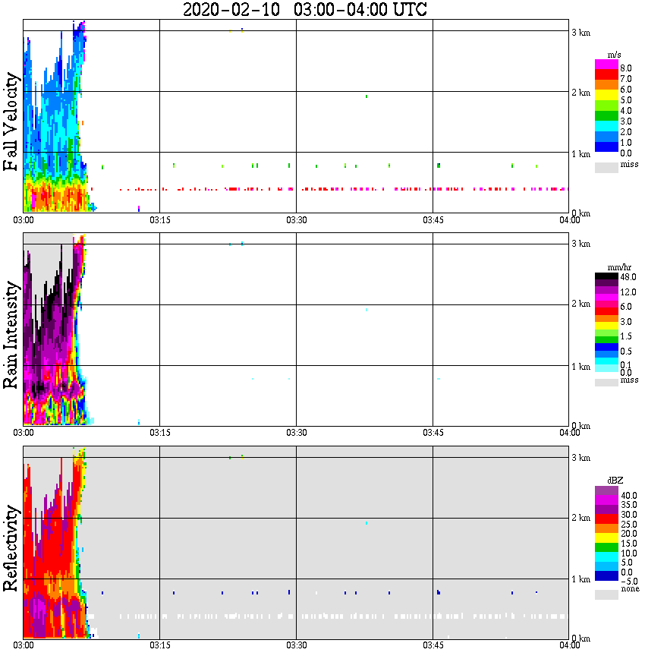
Task: Click the '03:15' time label under the Fall Velocity panel
Action: 159,220
